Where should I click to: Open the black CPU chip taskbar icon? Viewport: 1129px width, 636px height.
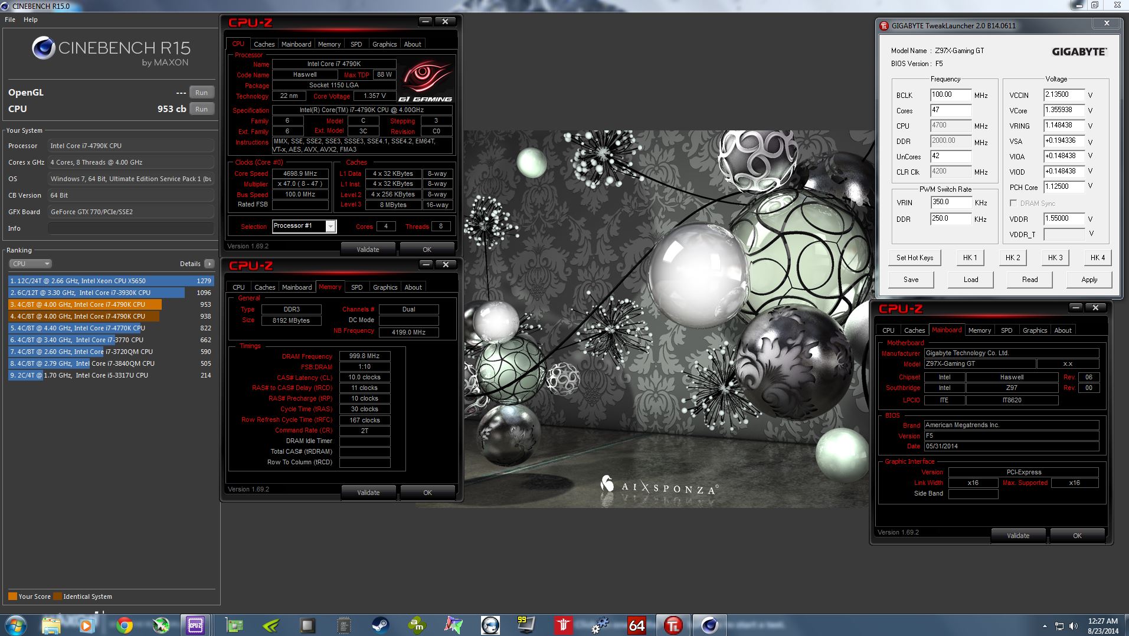343,625
